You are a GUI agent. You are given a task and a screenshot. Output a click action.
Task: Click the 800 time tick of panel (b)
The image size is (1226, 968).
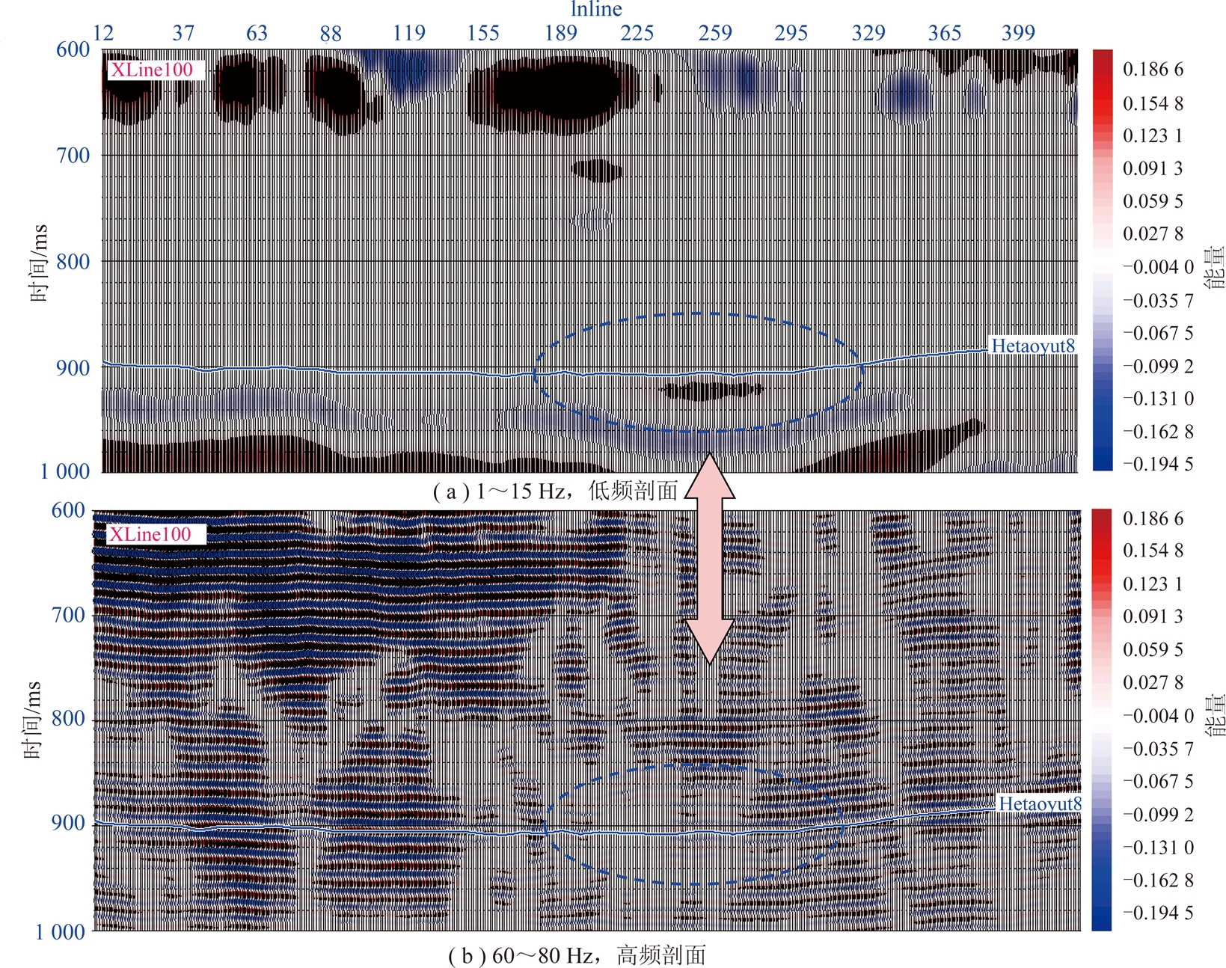click(68, 719)
